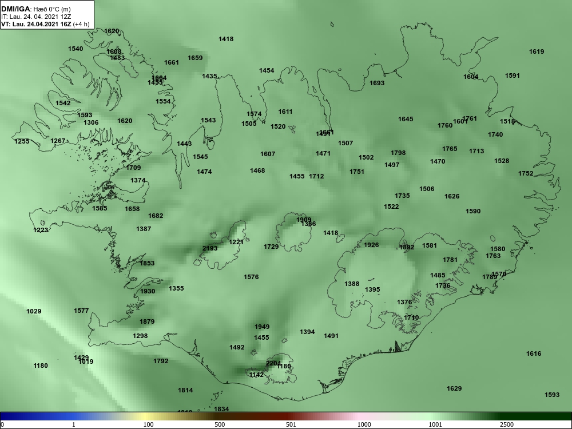Click the map value 1659
This screenshot has height=429, width=572.
pos(195,58)
